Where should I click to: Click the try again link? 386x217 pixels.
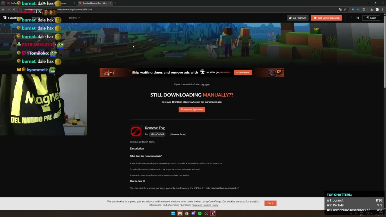coord(205,84)
